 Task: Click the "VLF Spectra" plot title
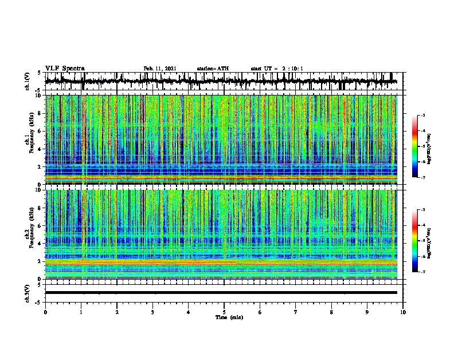click(x=65, y=69)
